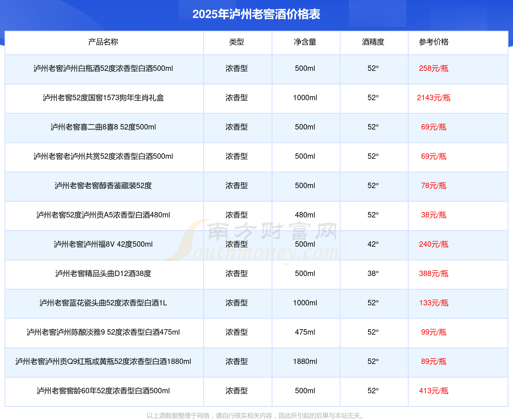Click the 133元/瓶 price
The image size is (513, 420).
[433, 303]
